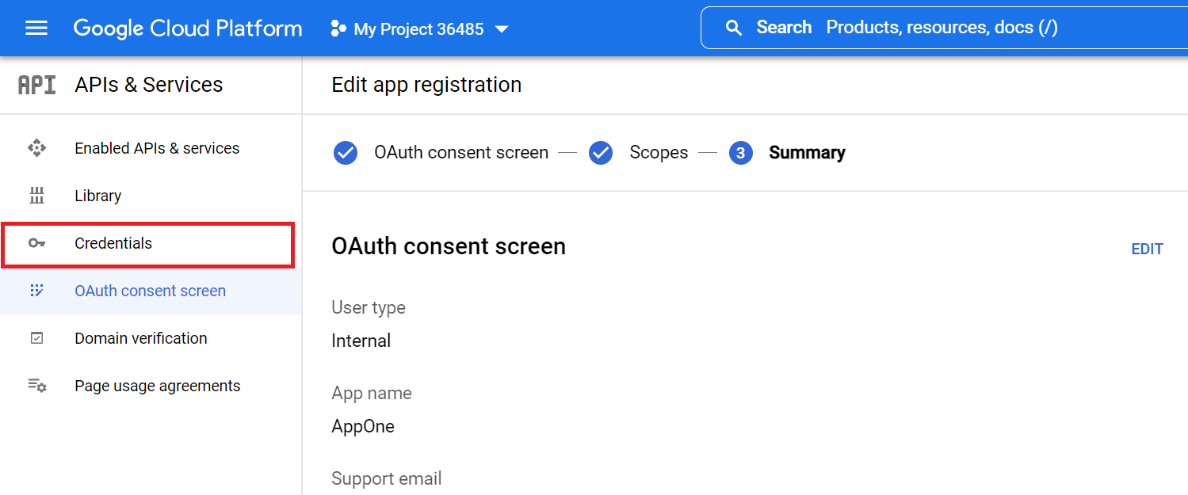Click the search magnifier icon
Viewport: 1188px width, 495px height.
coord(735,28)
